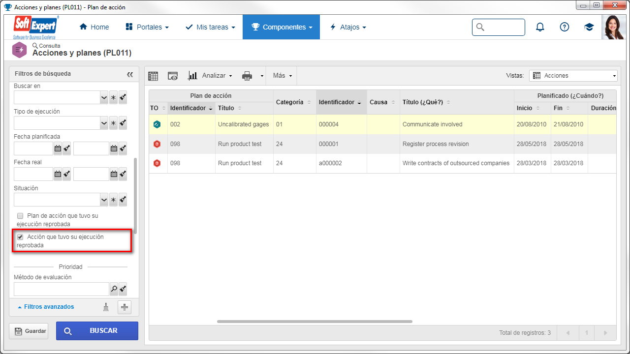Screen dimensions: 630x354
Task: Clear Fecha real start date
Action: [x=67, y=174]
